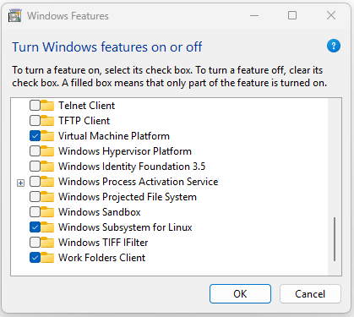Turn on Windows Projected File System checkbox
This screenshot has width=354, height=317.
35,197
